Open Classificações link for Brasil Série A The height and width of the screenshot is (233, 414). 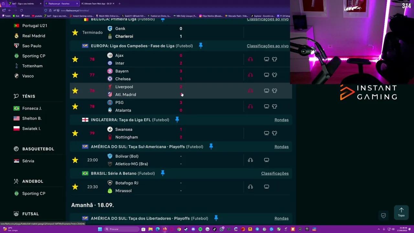coord(275,173)
